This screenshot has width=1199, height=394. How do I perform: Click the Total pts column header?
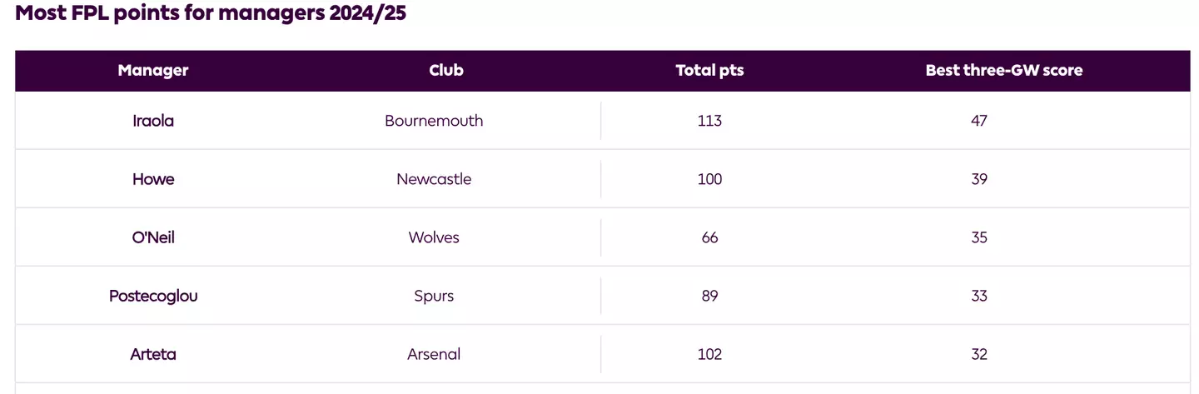(x=709, y=71)
